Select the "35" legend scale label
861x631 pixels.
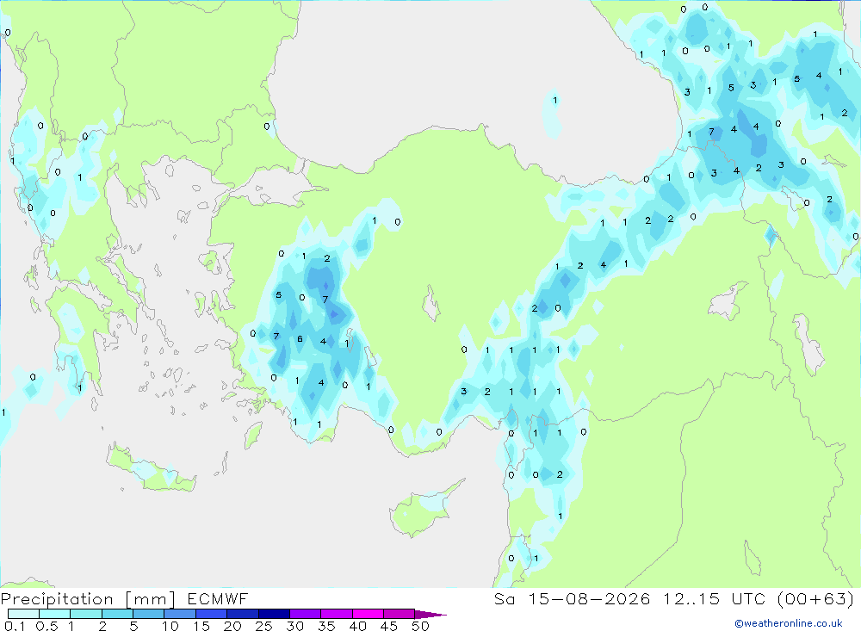tap(326, 626)
